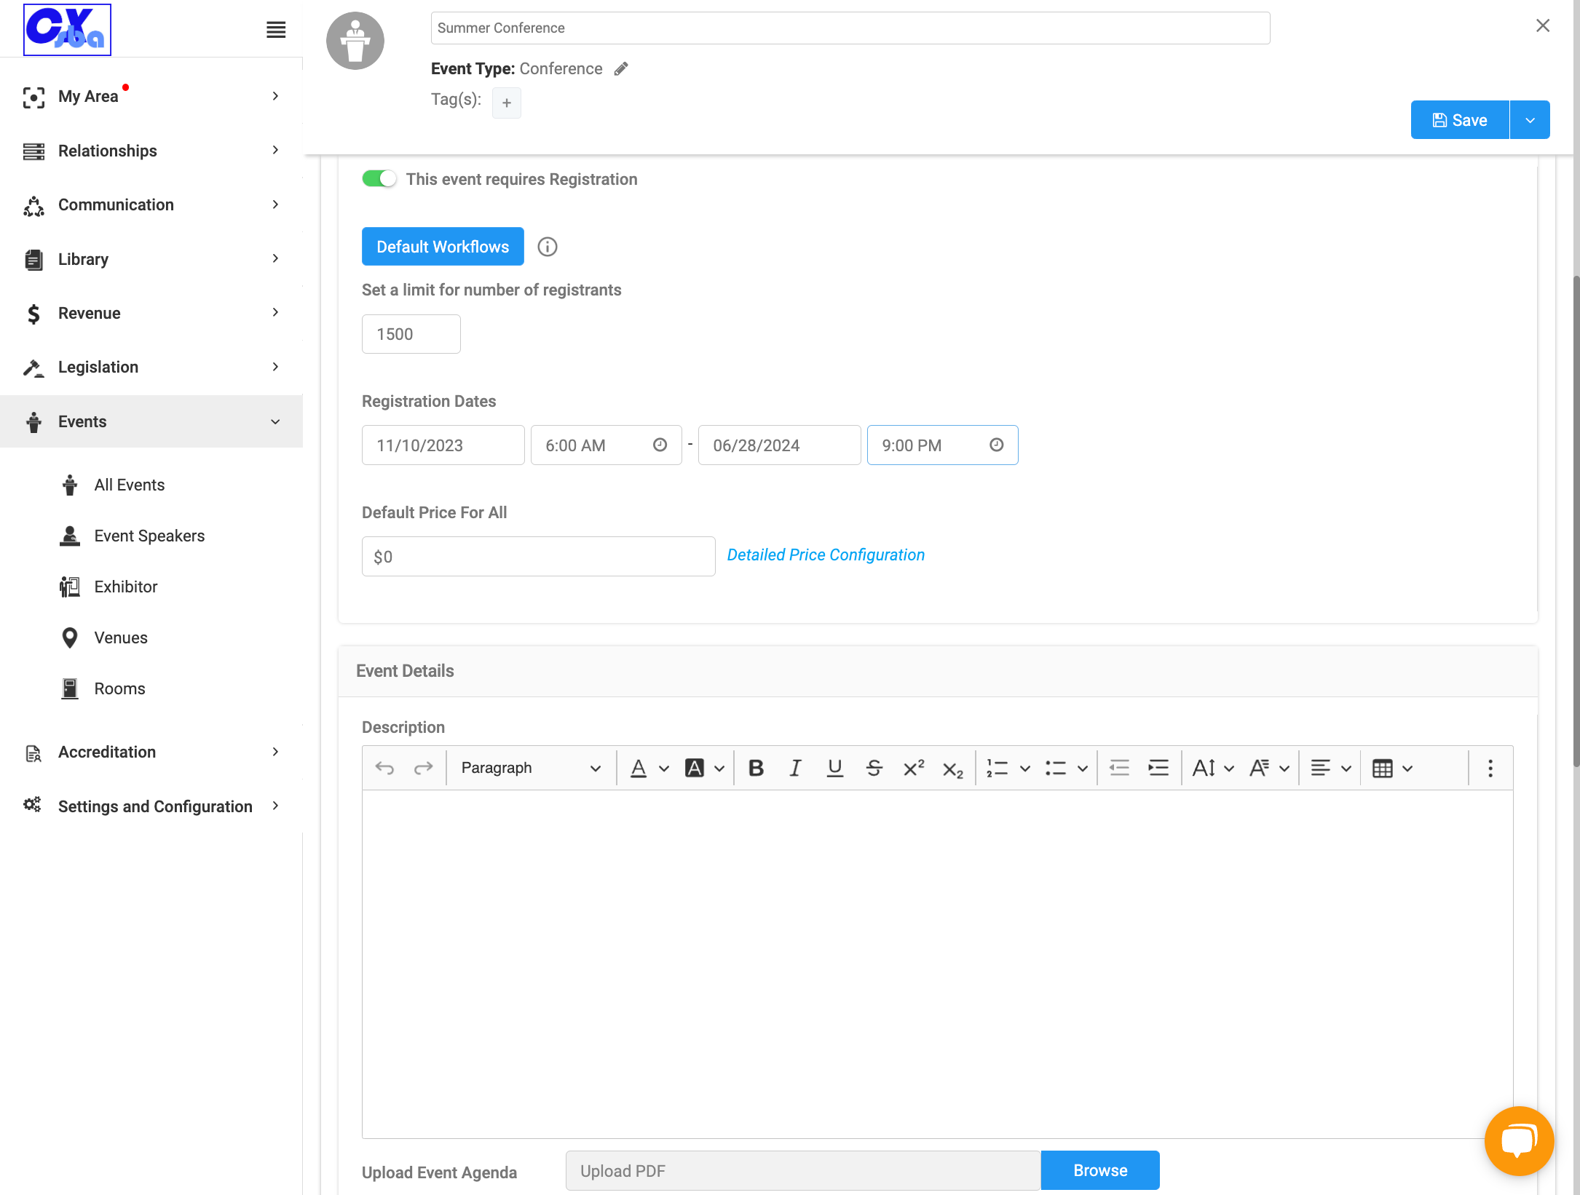The height and width of the screenshot is (1195, 1580).
Task: Toggle 'This event requires Registration' switch
Action: 379,179
